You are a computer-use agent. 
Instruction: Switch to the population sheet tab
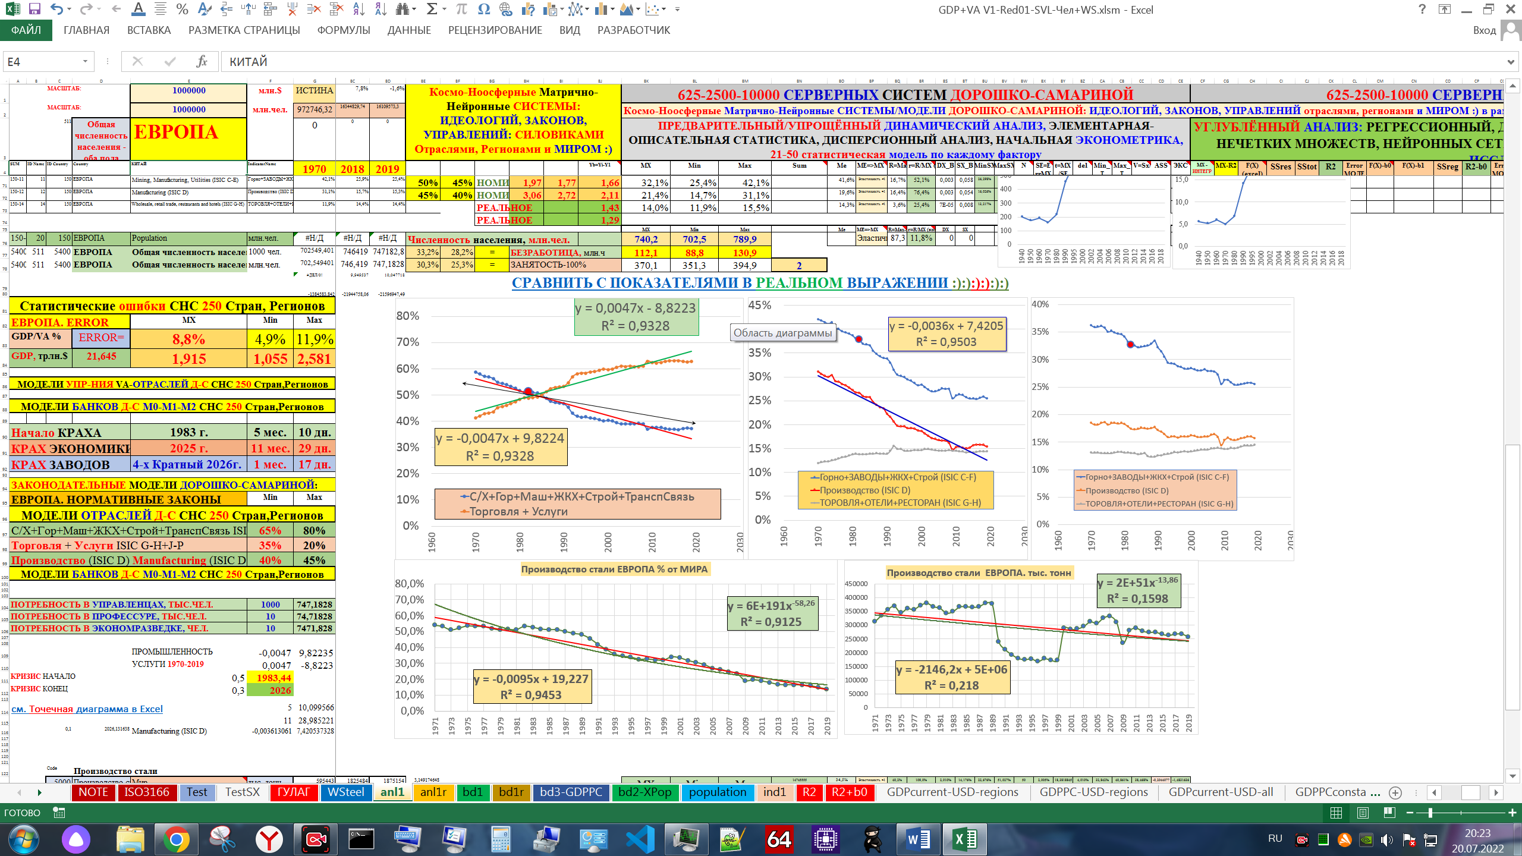click(717, 792)
